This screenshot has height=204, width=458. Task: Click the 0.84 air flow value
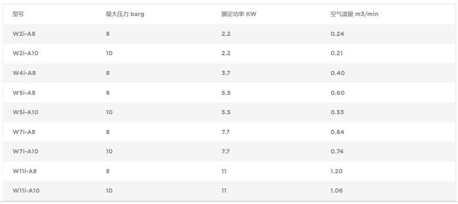337,132
